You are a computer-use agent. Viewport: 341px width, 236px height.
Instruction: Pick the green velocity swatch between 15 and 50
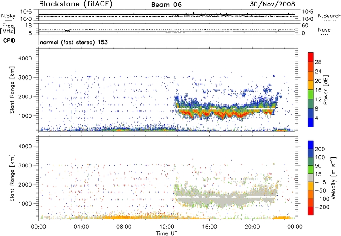pos(311,170)
